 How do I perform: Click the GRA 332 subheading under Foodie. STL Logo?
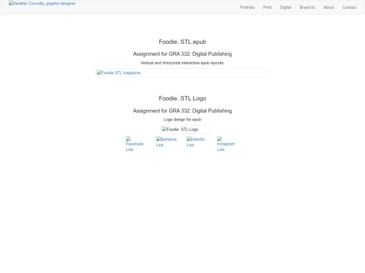tap(182, 111)
